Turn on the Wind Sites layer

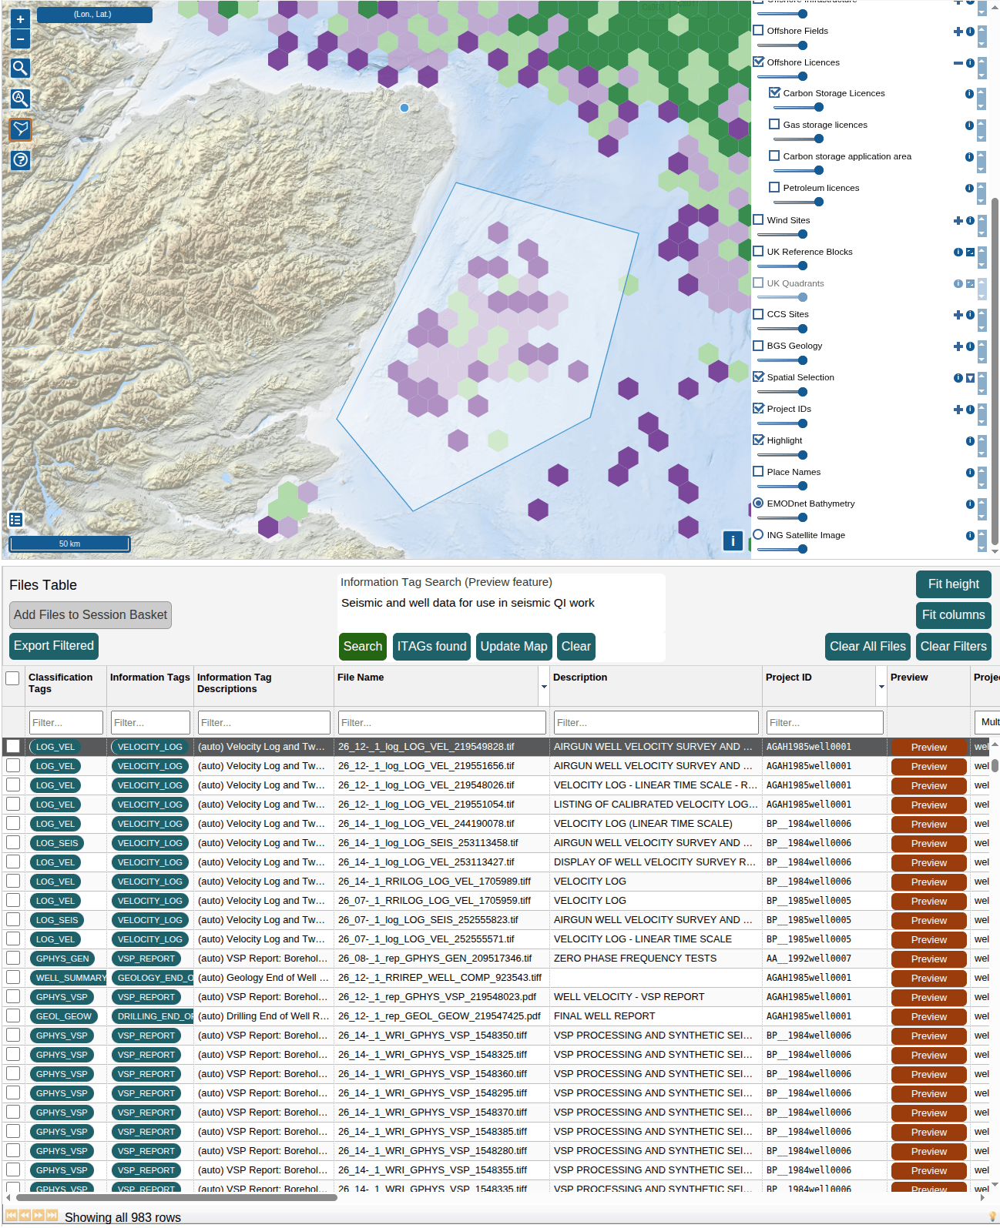coord(758,220)
